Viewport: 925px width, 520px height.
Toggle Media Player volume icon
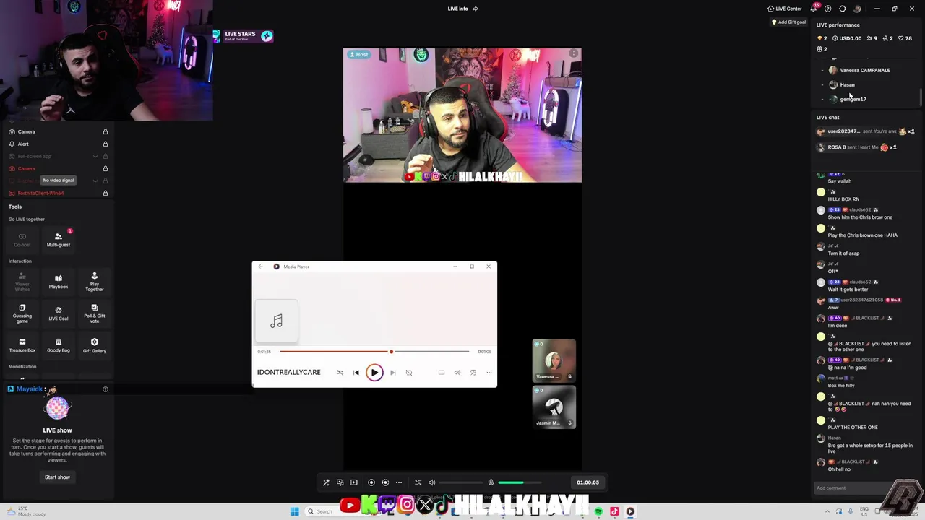[457, 373]
